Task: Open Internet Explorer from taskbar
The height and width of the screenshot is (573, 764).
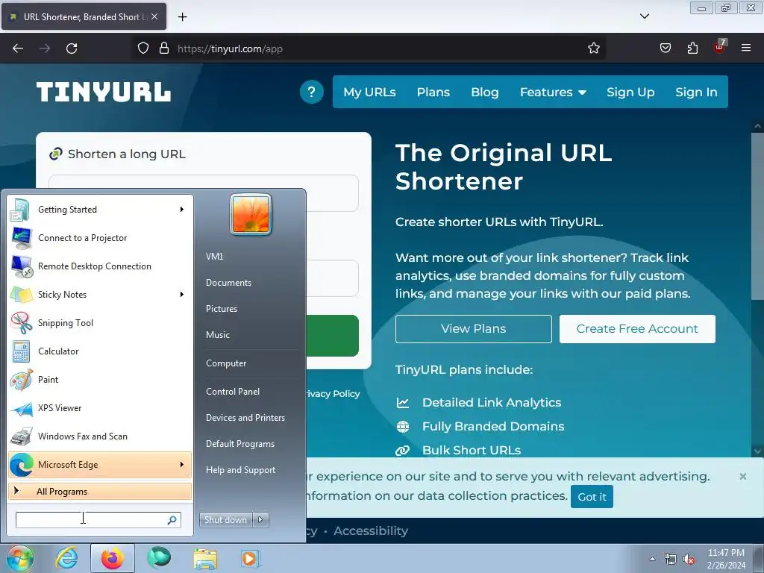Action: point(66,558)
